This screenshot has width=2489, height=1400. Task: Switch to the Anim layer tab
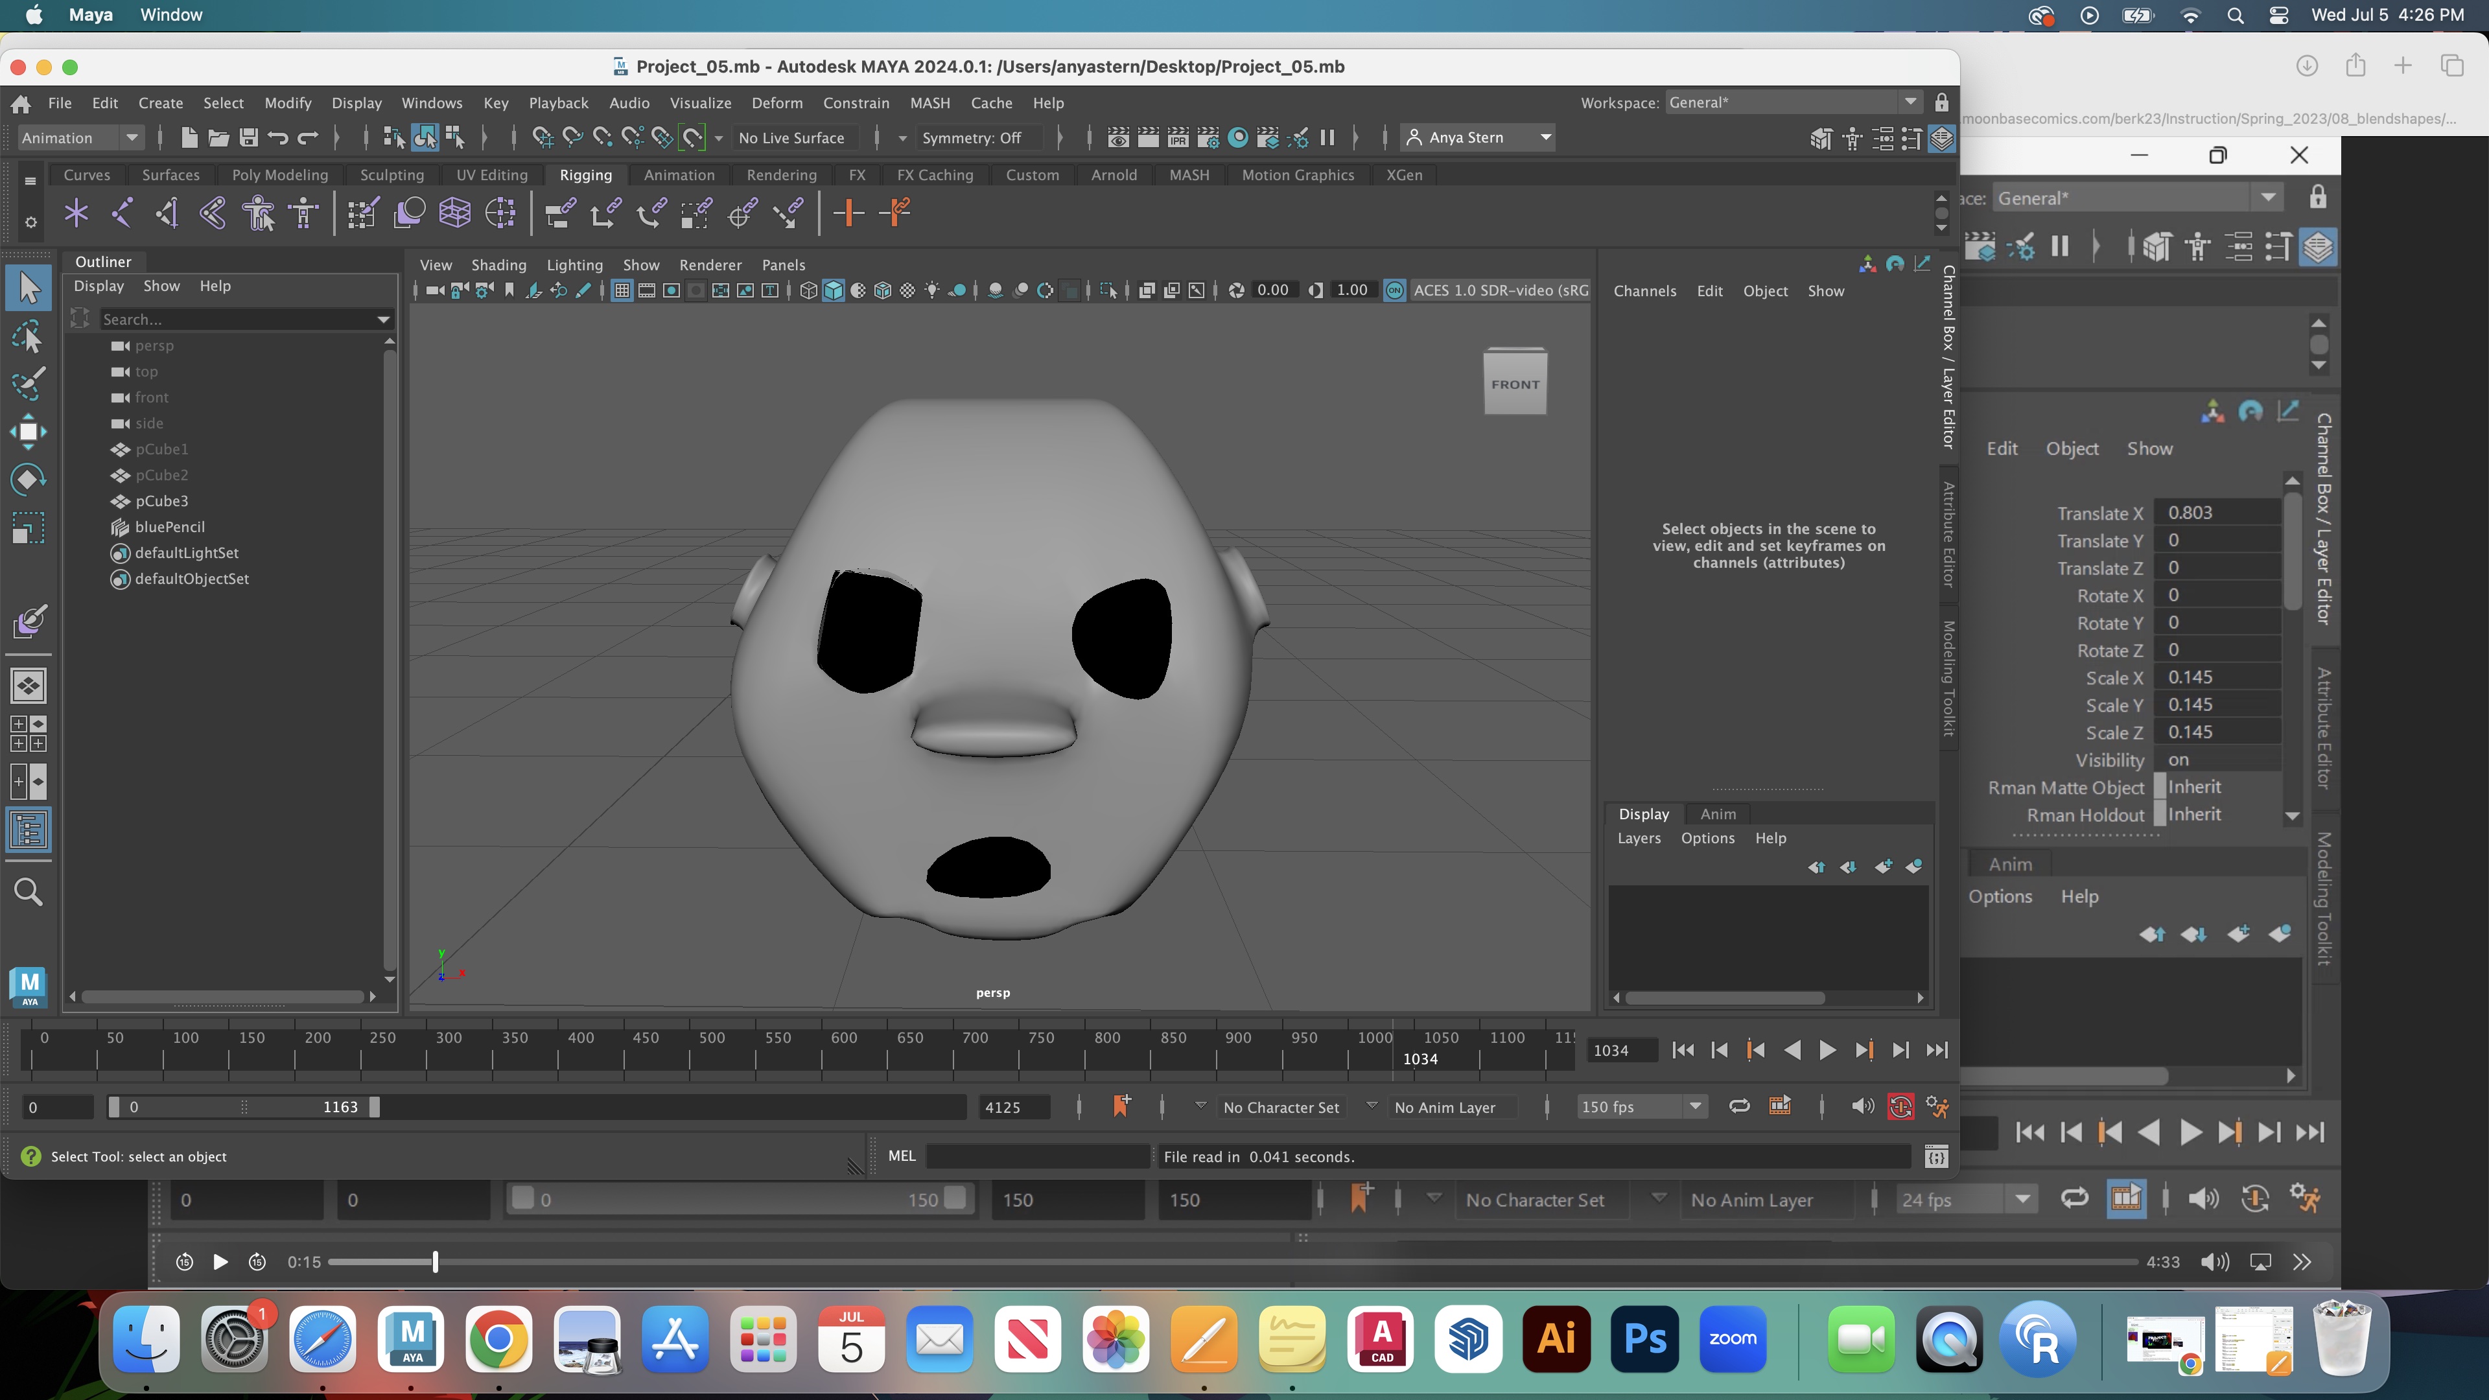[1717, 815]
